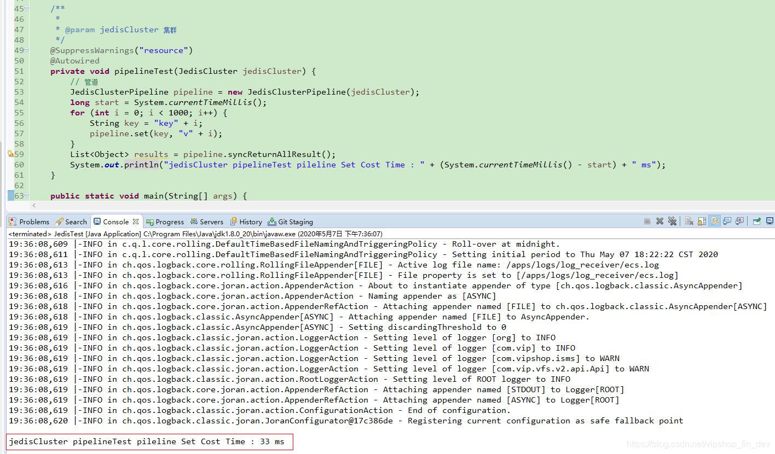Close the Console view tab
Screen dimensions: 775x454
(135, 222)
